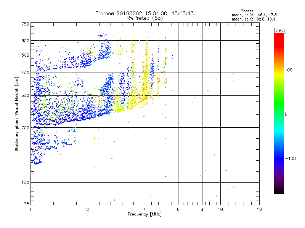Viewport: 305px width, 228px height.
Task: Click the y-axis tick label '500'
Action: point(25,55)
